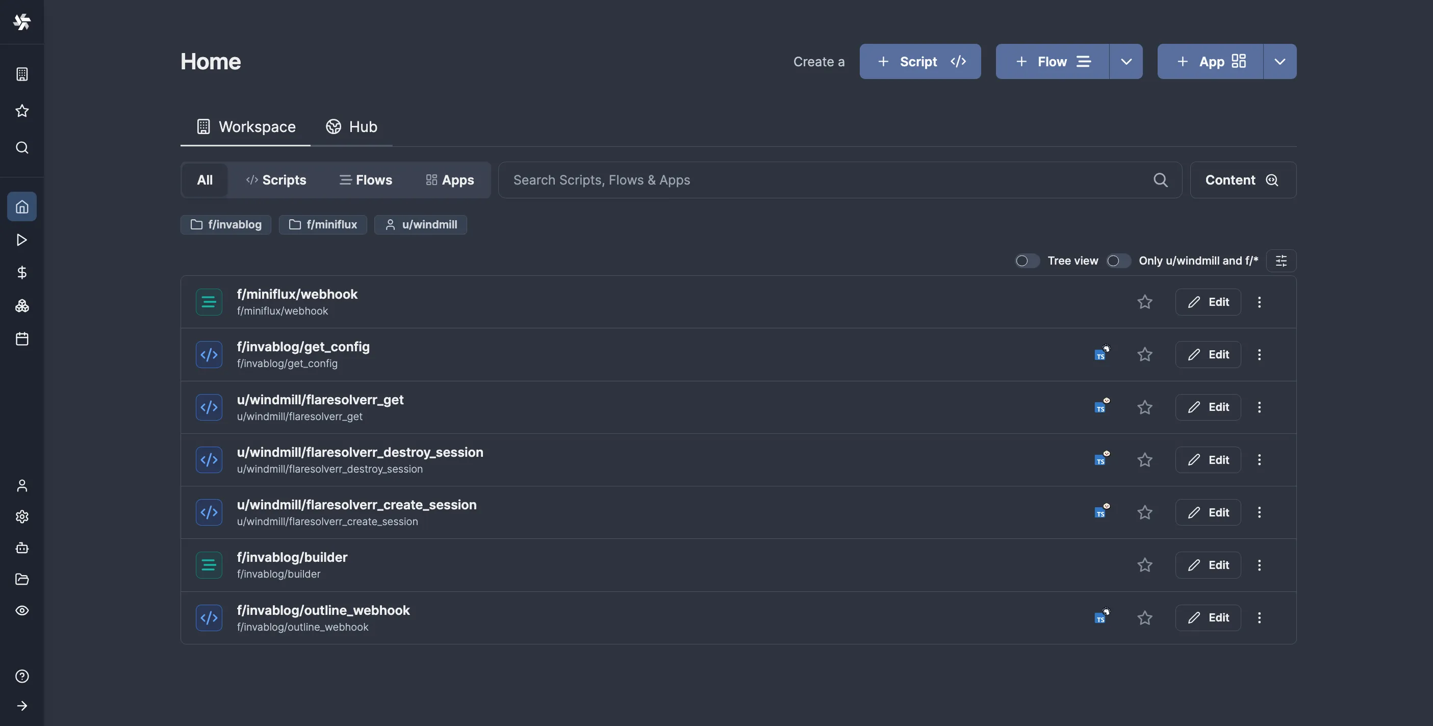Star the f/miniflux/webhook flow as favorite
The image size is (1433, 726).
(1145, 301)
